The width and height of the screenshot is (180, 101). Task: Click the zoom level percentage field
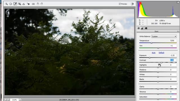tap(14, 100)
